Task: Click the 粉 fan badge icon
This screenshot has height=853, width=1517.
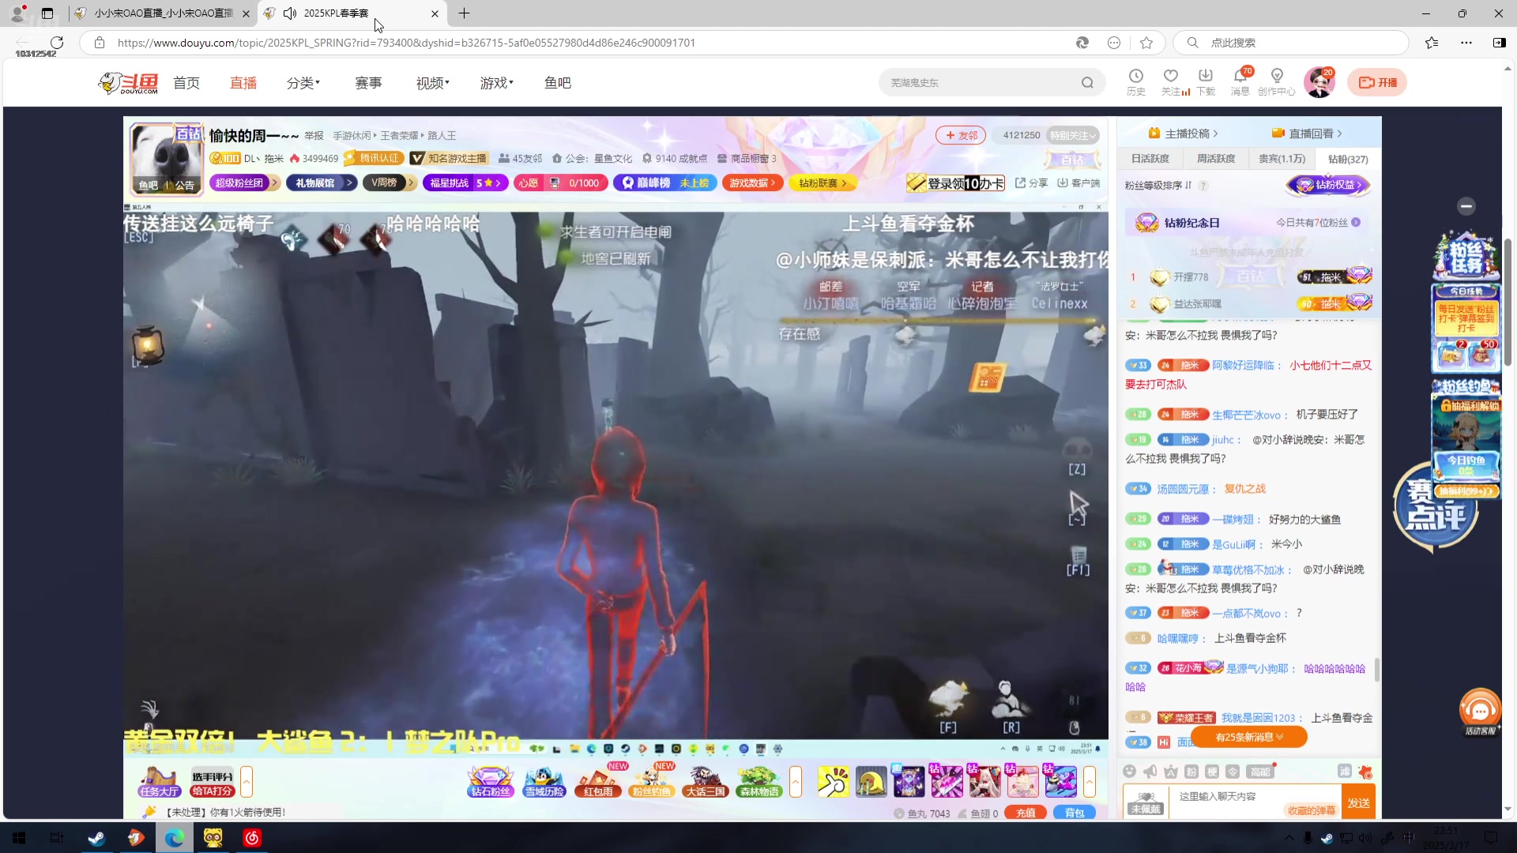Action: [1191, 772]
